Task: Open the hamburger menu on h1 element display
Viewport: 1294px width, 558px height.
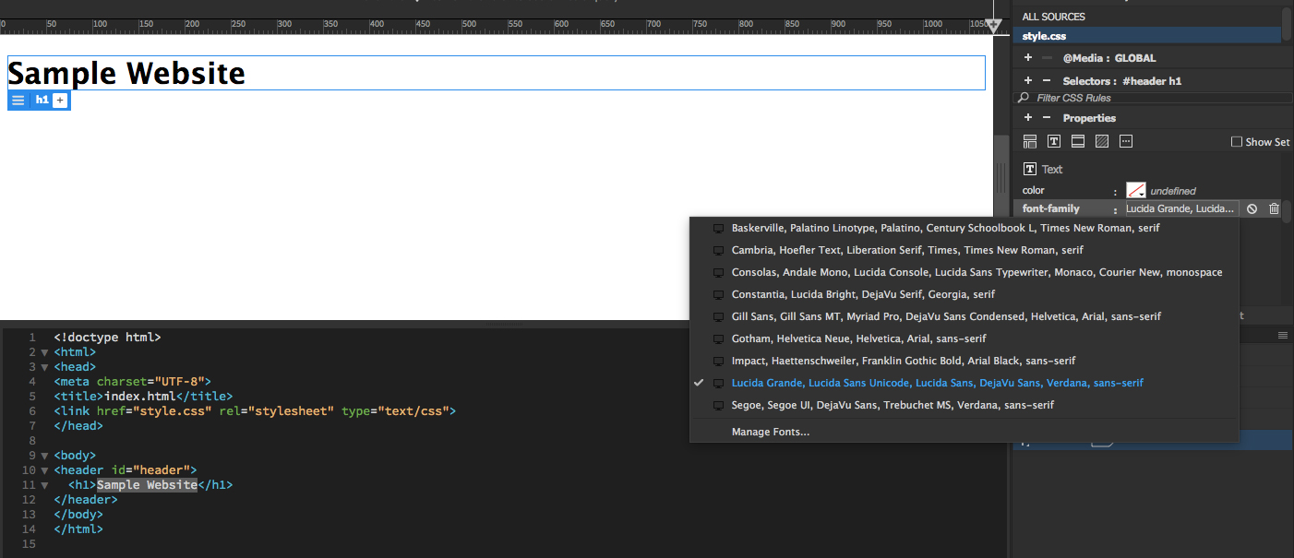Action: (18, 100)
